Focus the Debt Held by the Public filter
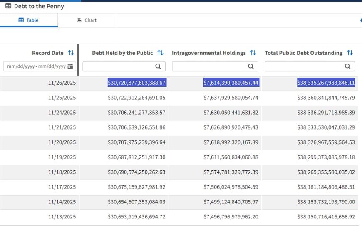Image resolution: width=362 pixels, height=228 pixels. pos(124,66)
